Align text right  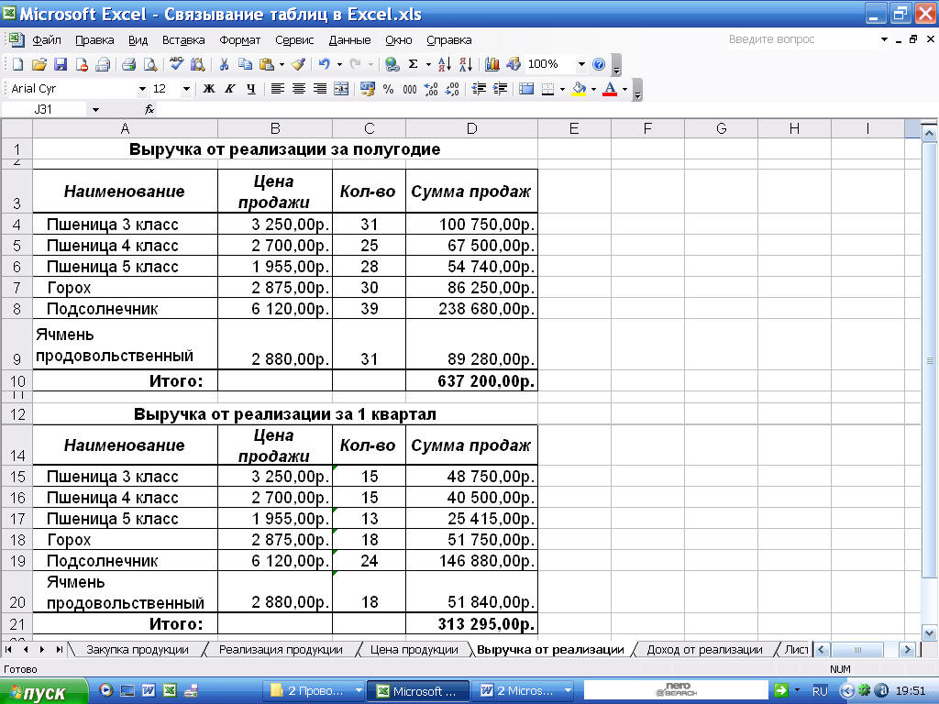pos(320,89)
